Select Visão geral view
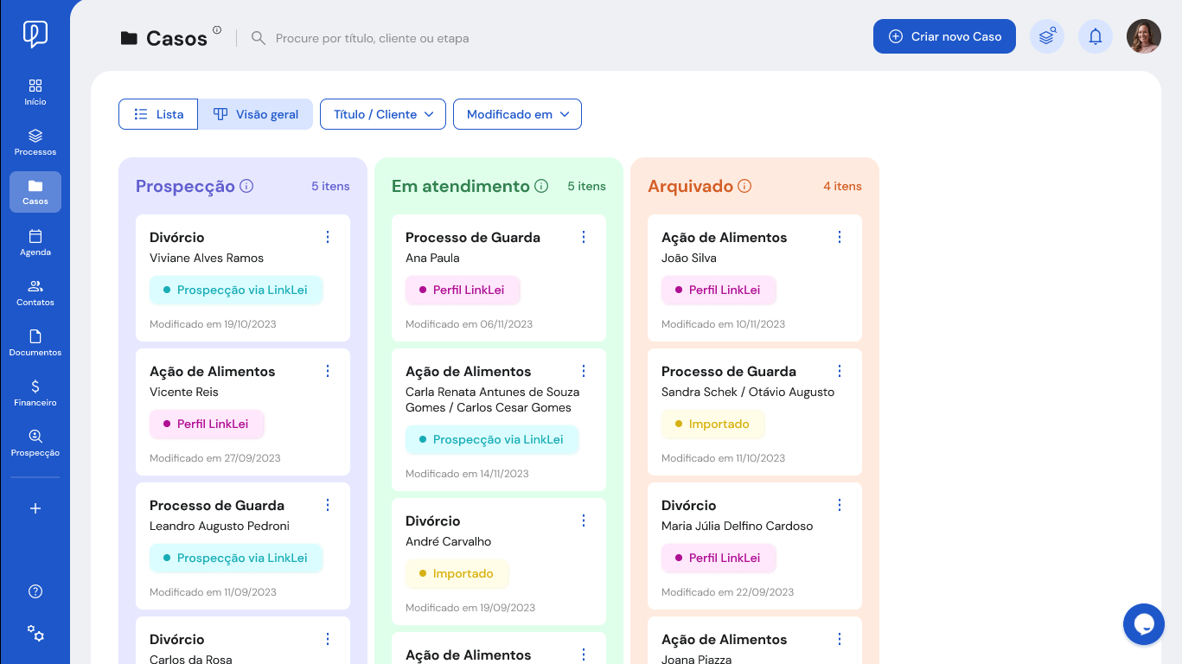Image resolution: width=1182 pixels, height=664 pixels. pyautogui.click(x=256, y=114)
